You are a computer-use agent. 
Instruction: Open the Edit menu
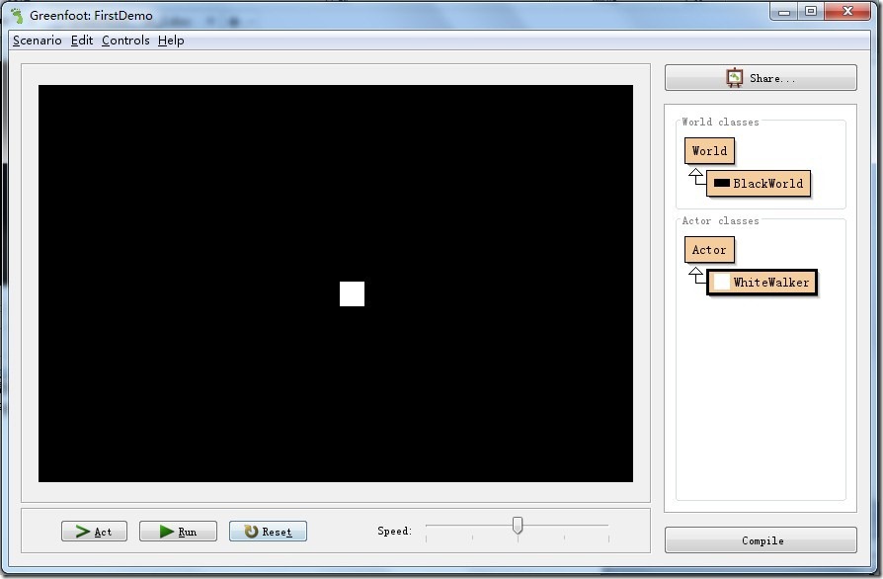click(82, 41)
